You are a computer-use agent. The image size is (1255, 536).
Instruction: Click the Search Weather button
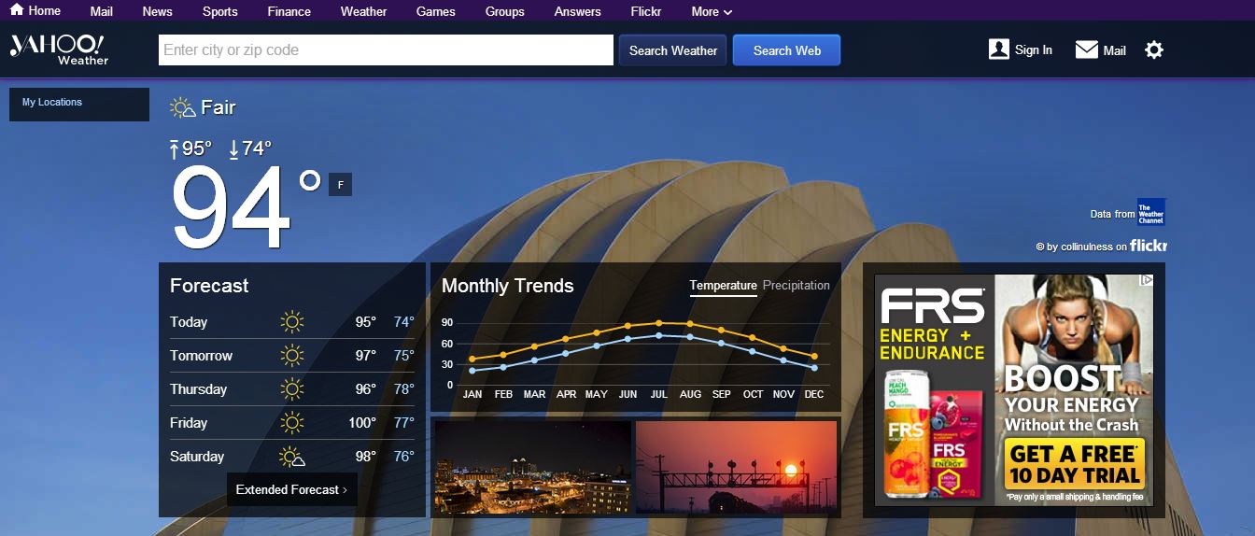click(x=673, y=50)
